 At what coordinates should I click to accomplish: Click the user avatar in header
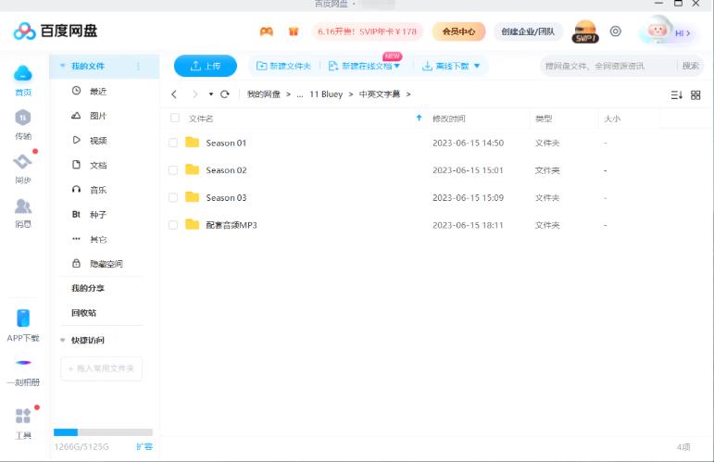click(x=657, y=30)
